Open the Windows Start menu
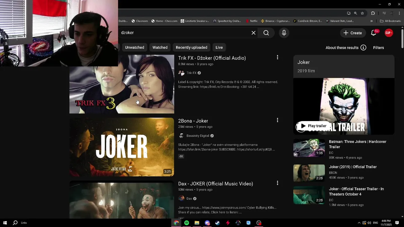404x227 pixels. pos(5,223)
